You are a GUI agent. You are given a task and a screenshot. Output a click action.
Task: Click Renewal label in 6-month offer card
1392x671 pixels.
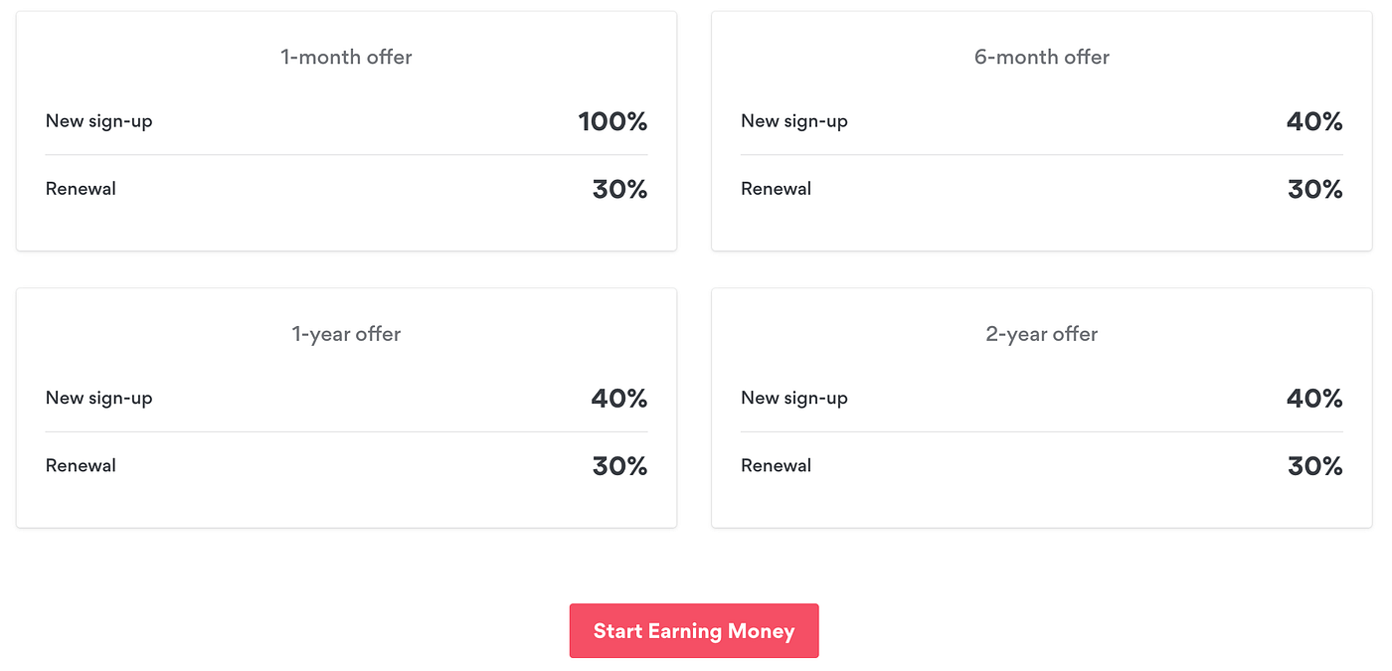pos(776,189)
